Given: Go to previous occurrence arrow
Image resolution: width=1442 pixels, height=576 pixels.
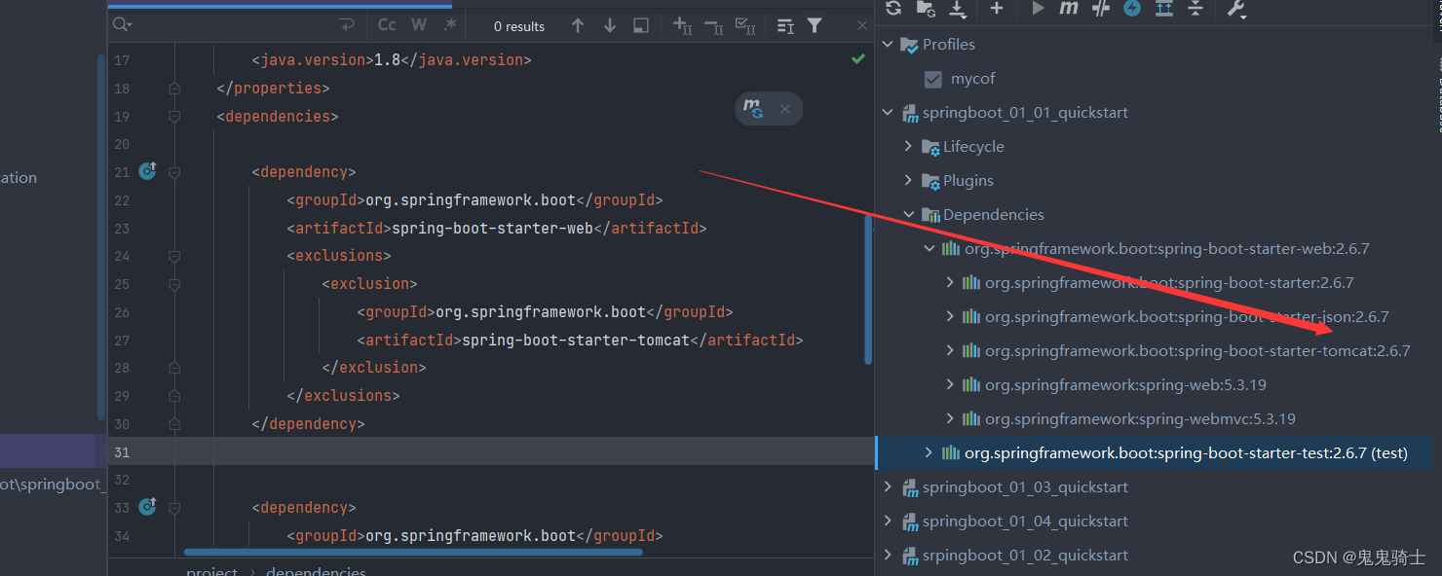Looking at the screenshot, I should click(578, 25).
